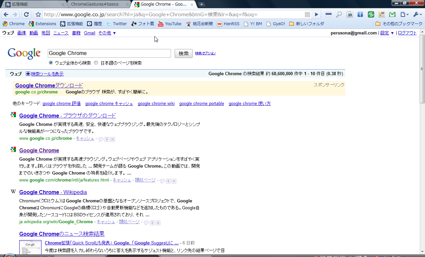Viewport: 425px width, 257px height.
Task: Open the 新しいフォルダ bookmark folder
Action: pyautogui.click(x=306, y=24)
